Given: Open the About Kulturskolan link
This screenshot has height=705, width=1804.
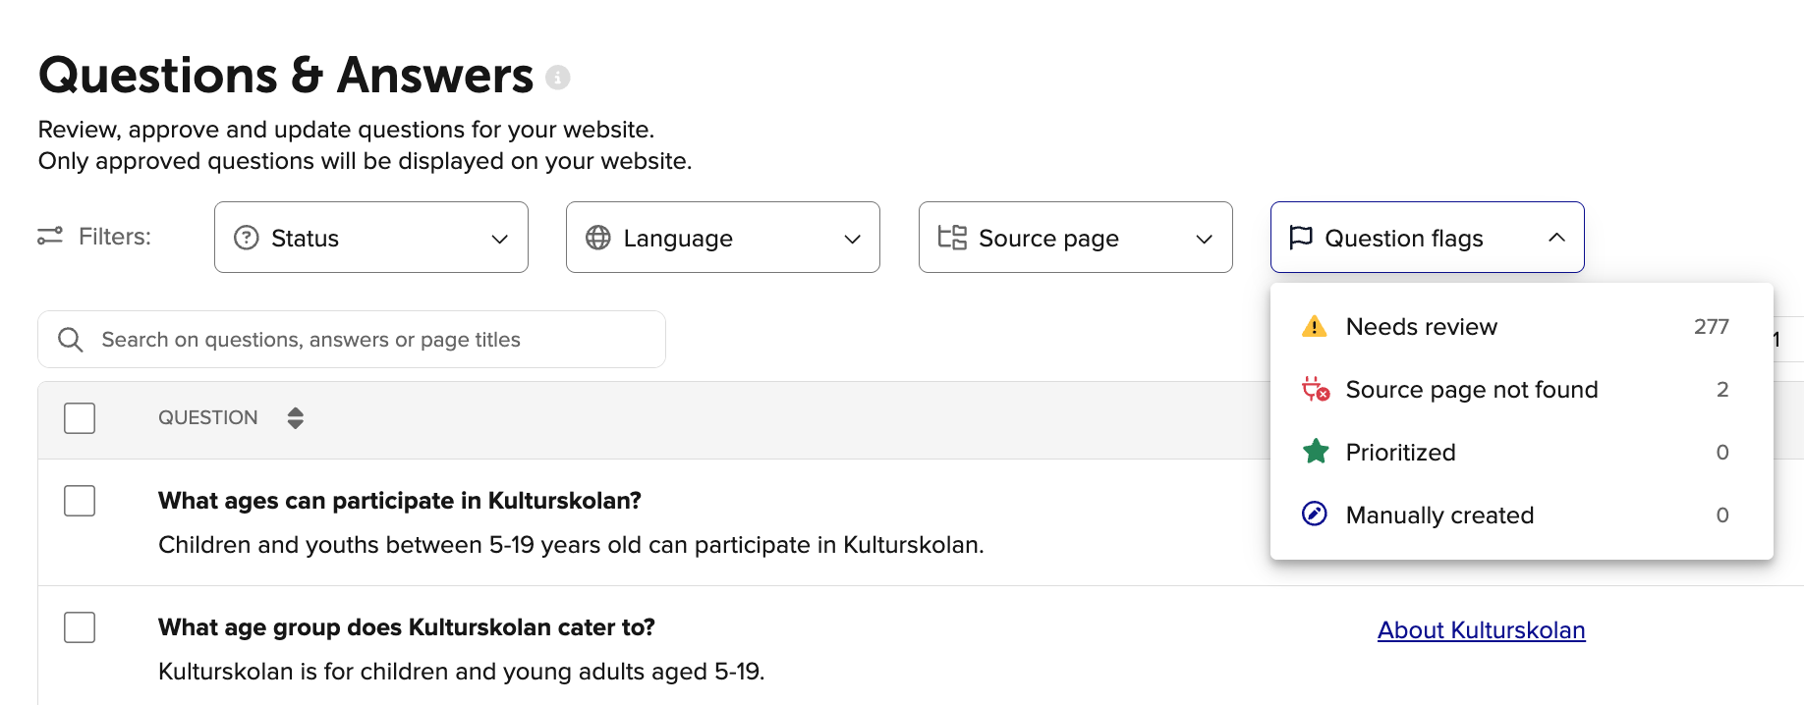Looking at the screenshot, I should click(1481, 630).
